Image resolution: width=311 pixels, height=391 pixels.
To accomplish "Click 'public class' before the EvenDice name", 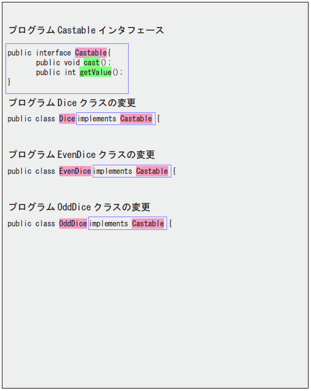I will click(x=31, y=171).
